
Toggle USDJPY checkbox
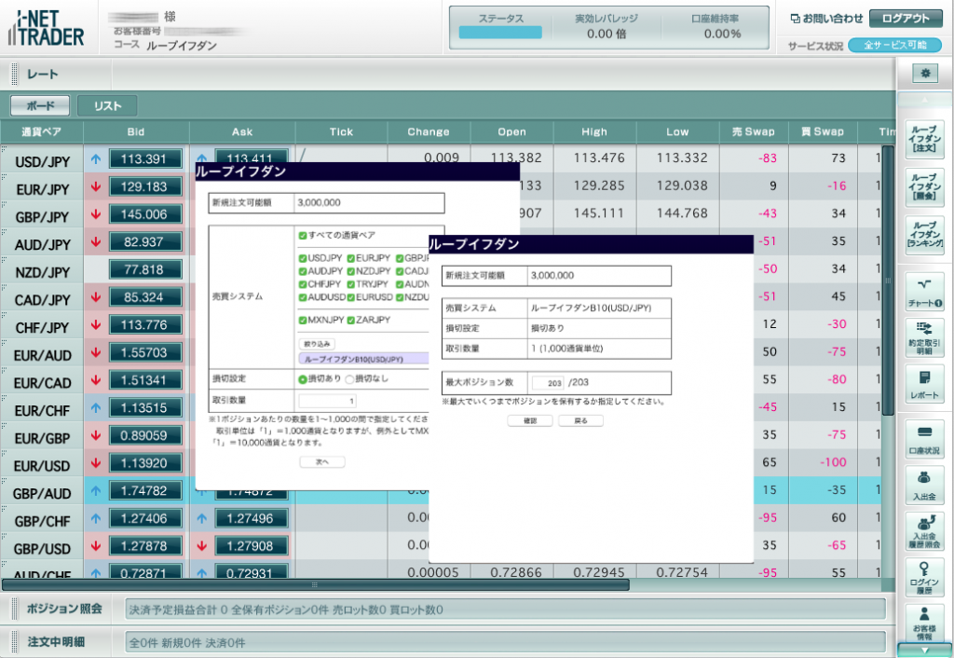tap(303, 258)
